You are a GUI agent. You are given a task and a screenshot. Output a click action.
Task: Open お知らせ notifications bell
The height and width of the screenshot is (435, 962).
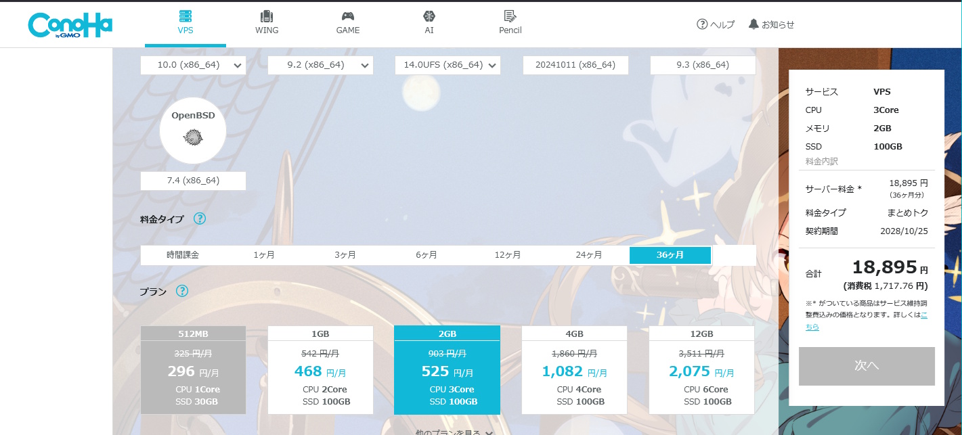coord(753,24)
